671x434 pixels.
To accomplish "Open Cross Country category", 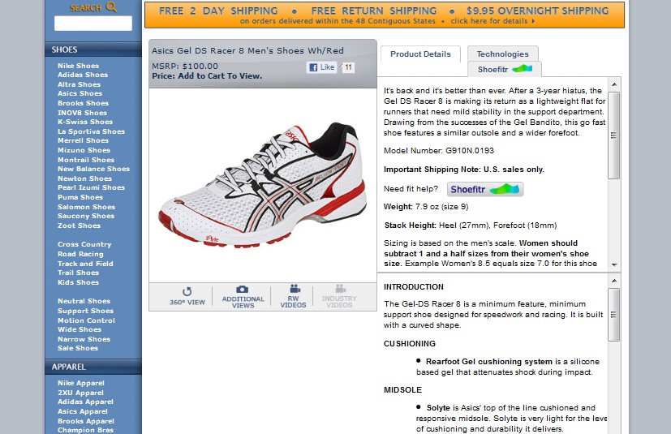I will click(x=84, y=245).
